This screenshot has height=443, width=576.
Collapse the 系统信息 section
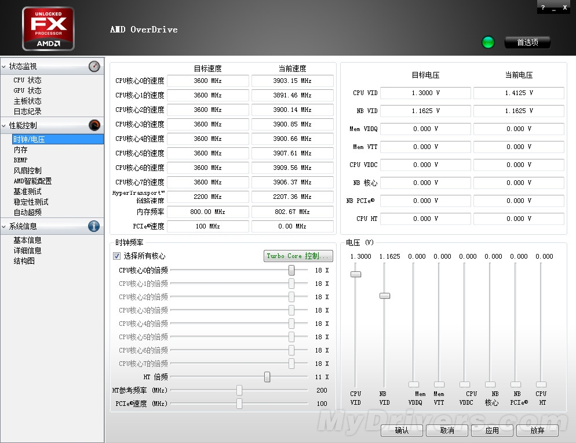pos(5,226)
